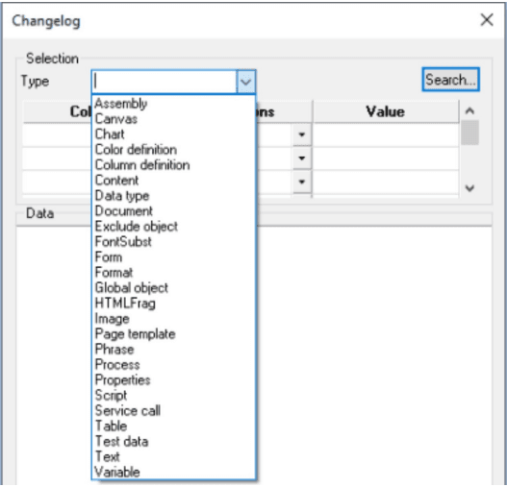This screenshot has width=507, height=487.
Task: Choose Exclude object entry
Action: pyautogui.click(x=174, y=227)
